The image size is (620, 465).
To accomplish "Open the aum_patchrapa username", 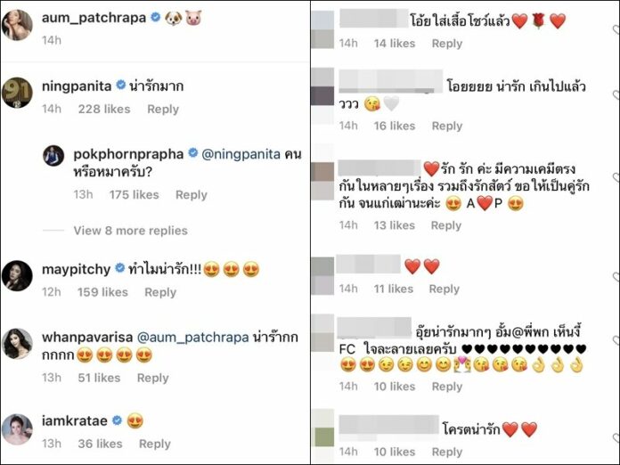I will [94, 18].
